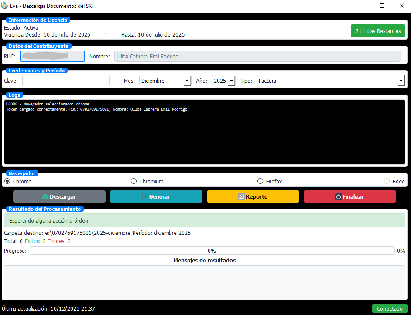Viewport: 411px width, 315px height.
Task: Close the Eva application window
Action: [x=401, y=6]
